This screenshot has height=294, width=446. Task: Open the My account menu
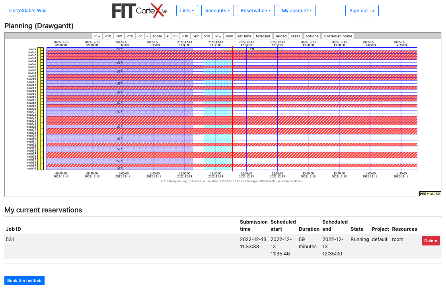pyautogui.click(x=296, y=11)
